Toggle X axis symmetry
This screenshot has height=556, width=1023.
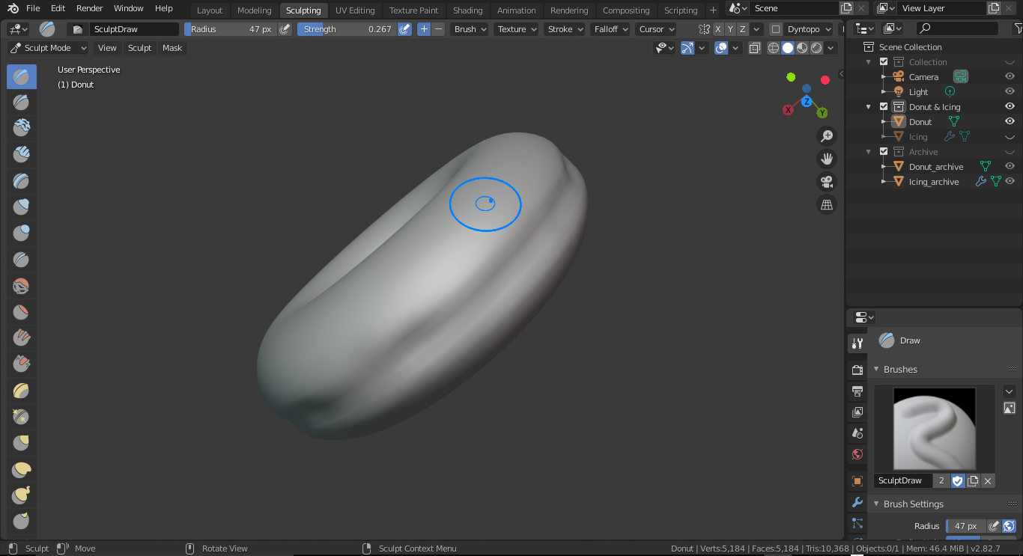[718, 29]
